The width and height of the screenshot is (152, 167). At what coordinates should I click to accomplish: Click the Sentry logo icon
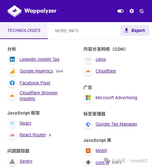pyautogui.click(x=12, y=162)
